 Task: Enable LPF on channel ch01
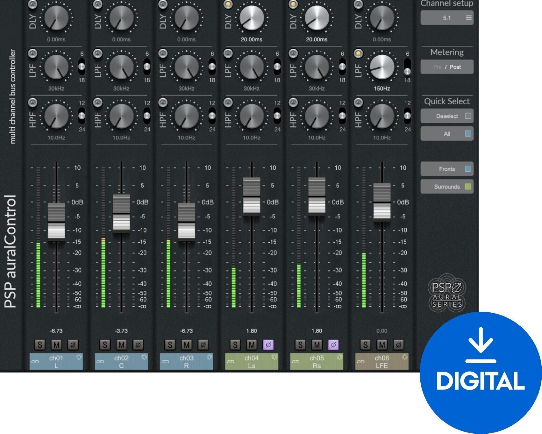[x=33, y=53]
